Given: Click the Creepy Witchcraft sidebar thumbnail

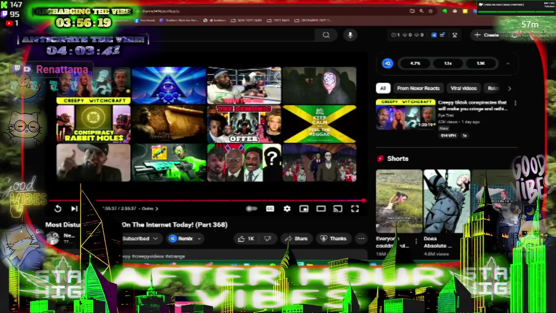Looking at the screenshot, I should [405, 114].
